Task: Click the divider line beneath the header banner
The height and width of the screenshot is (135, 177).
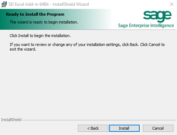Action: pos(88,30)
